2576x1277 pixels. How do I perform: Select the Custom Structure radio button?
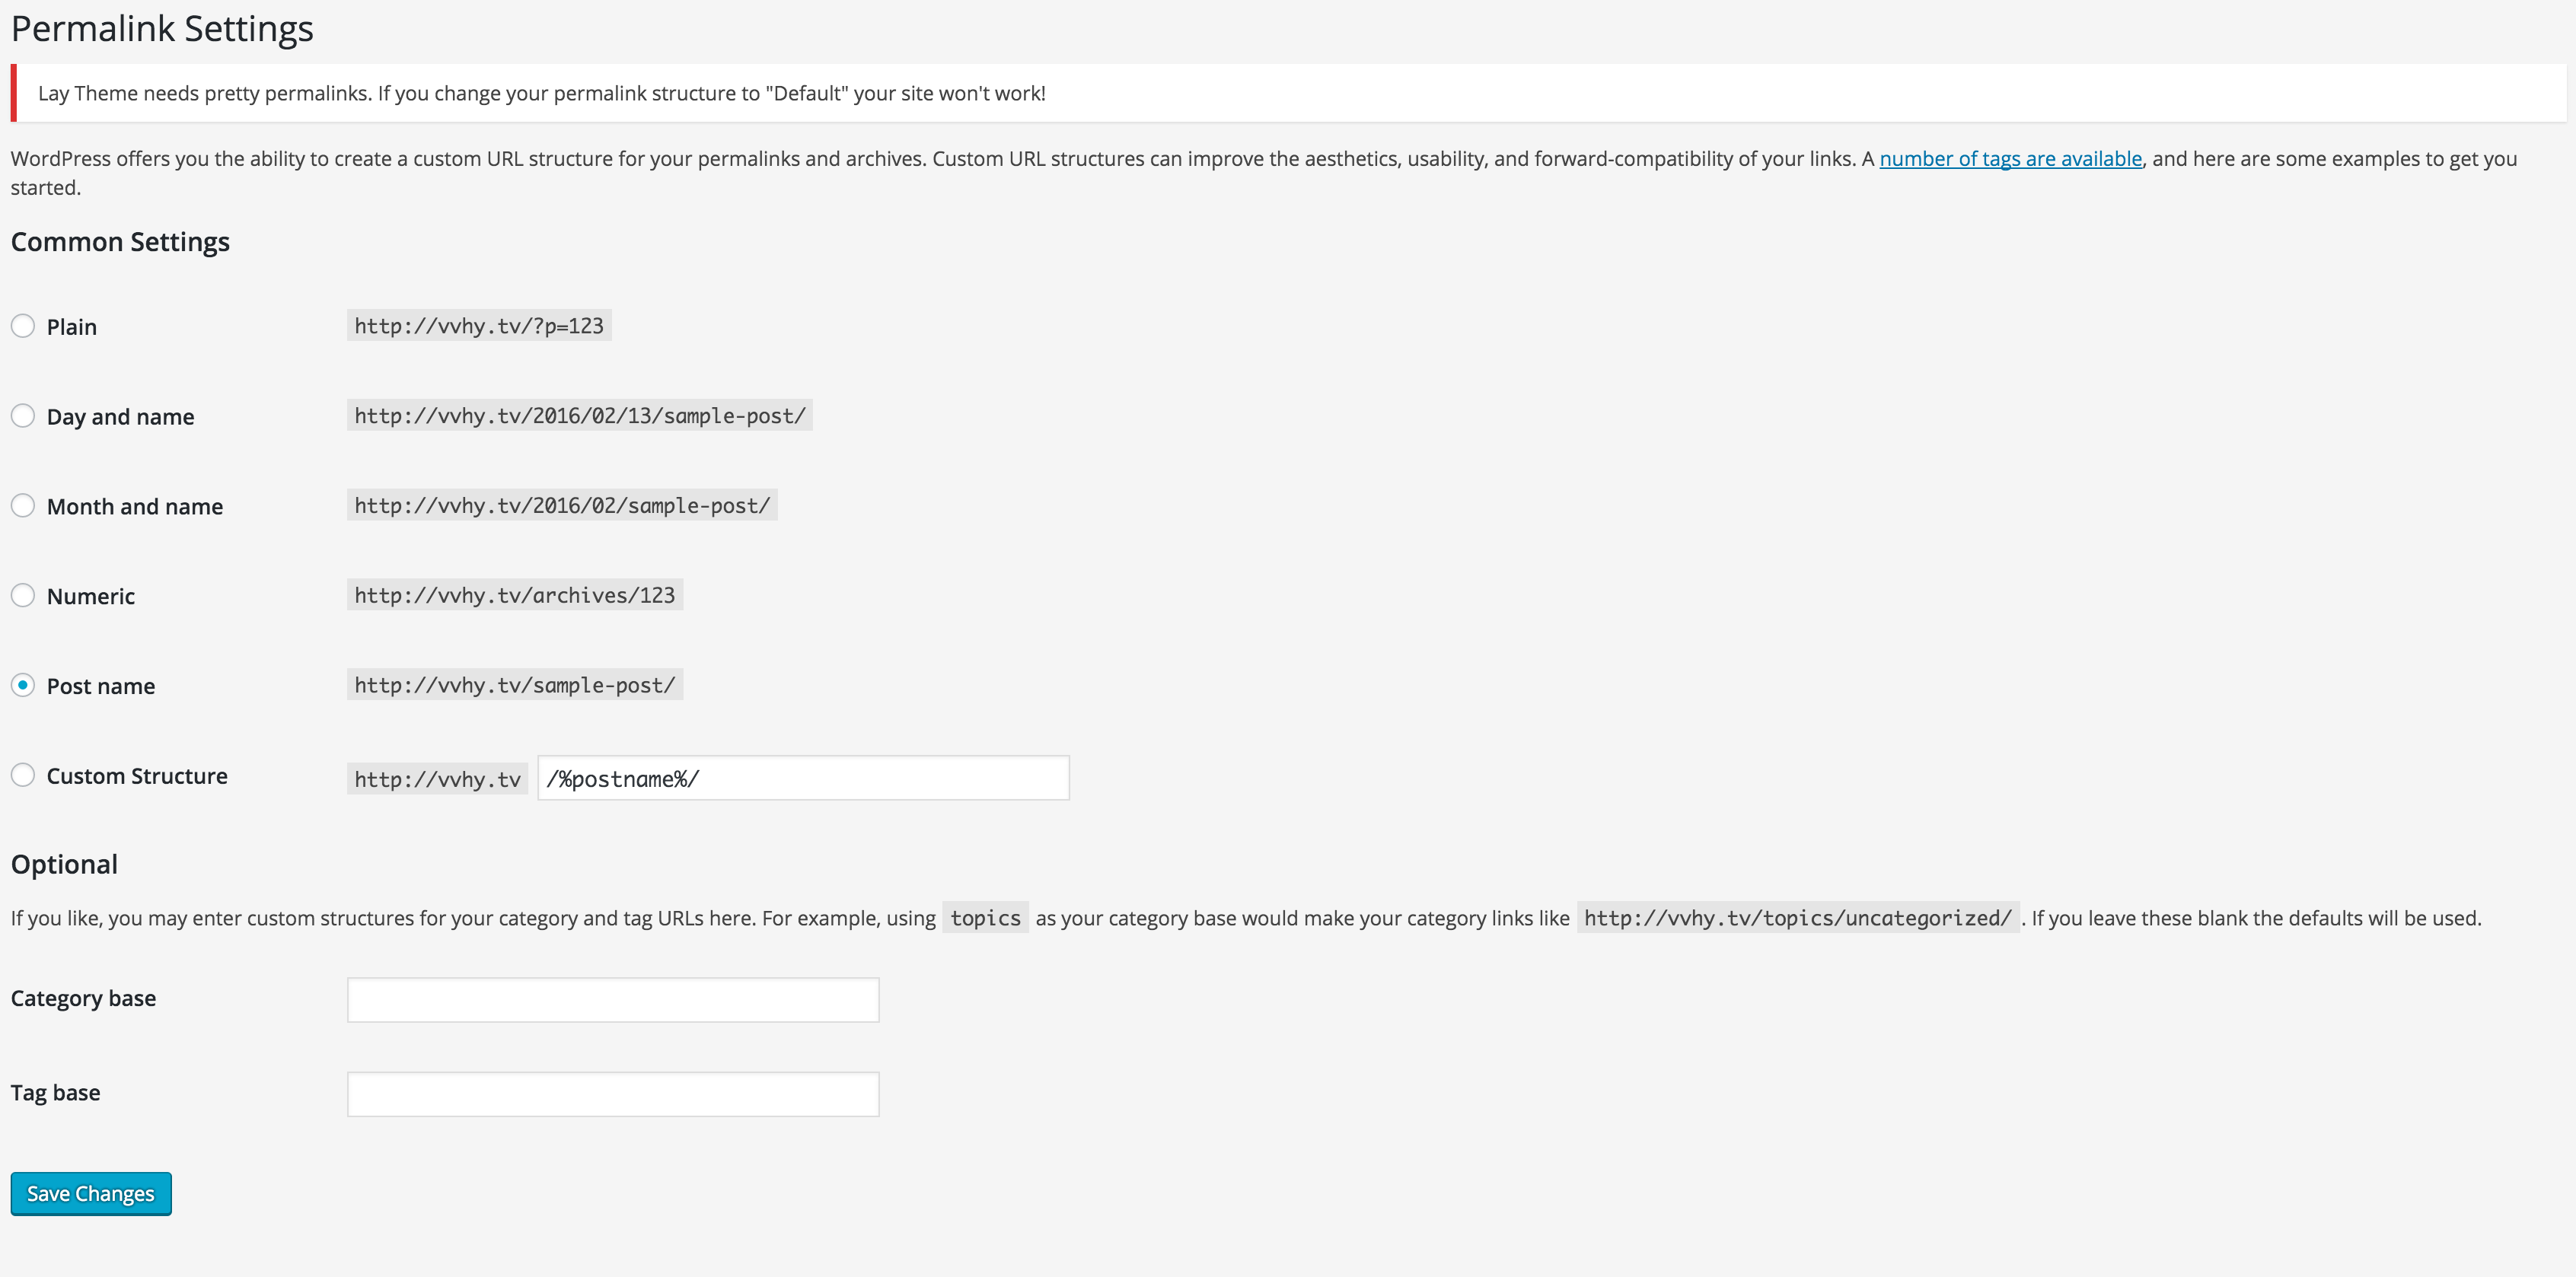tap(23, 774)
